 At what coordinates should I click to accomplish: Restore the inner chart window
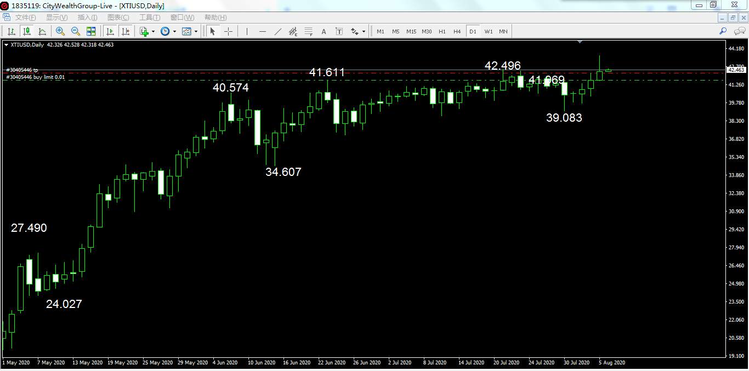click(x=733, y=18)
